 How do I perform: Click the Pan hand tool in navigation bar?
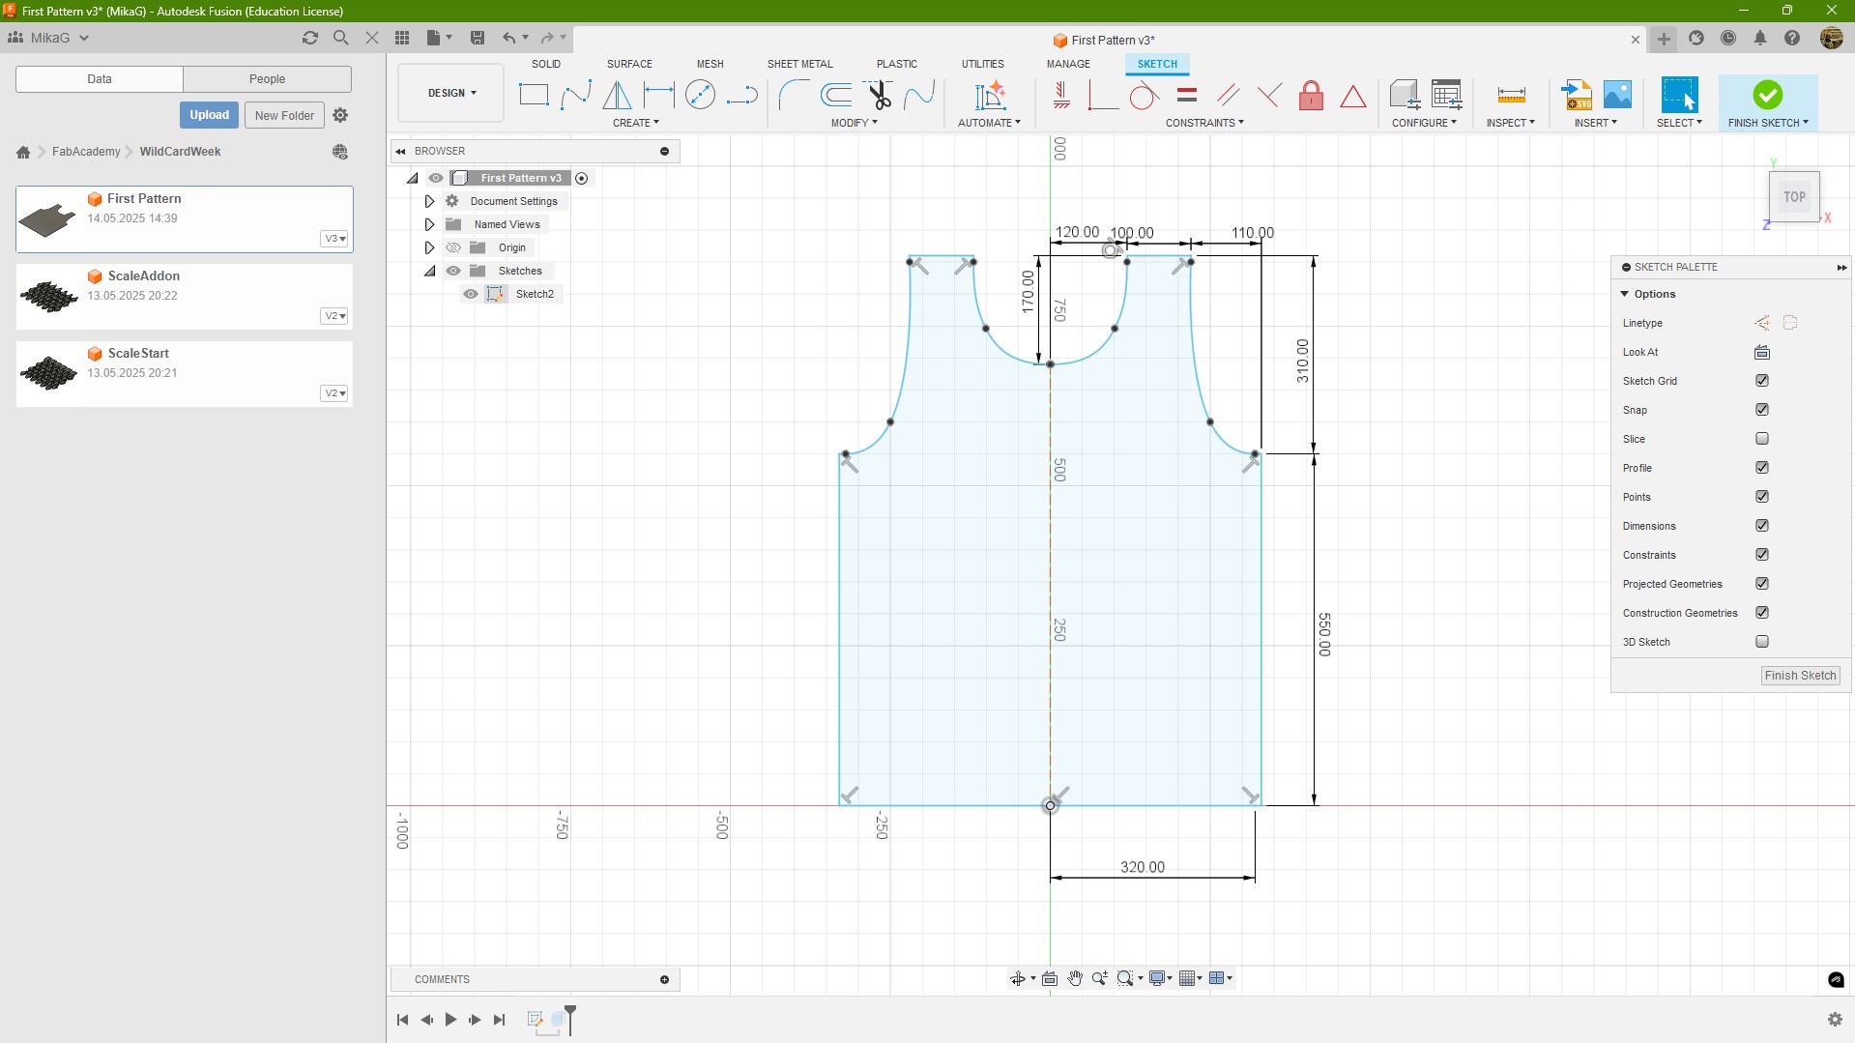tap(1075, 978)
